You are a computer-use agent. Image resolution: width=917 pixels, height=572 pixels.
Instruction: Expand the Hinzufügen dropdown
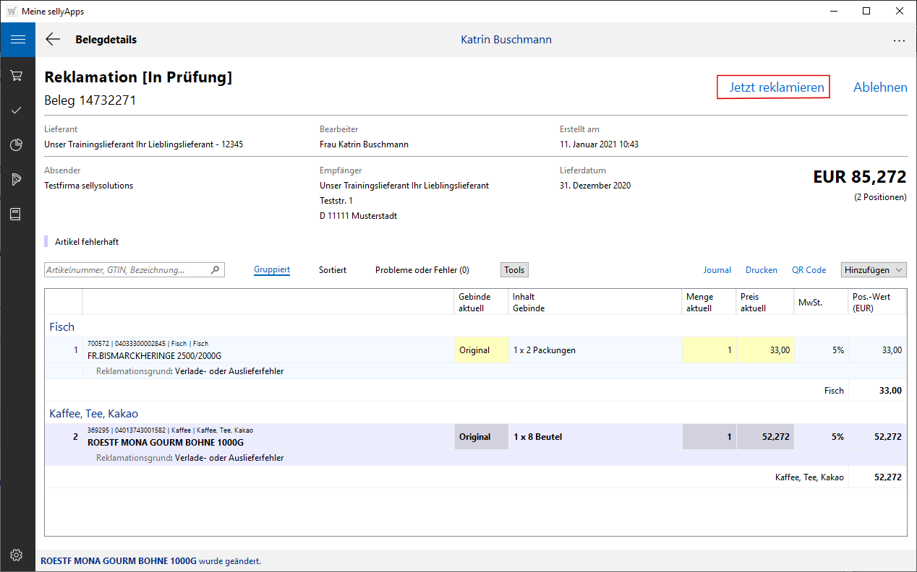click(874, 270)
